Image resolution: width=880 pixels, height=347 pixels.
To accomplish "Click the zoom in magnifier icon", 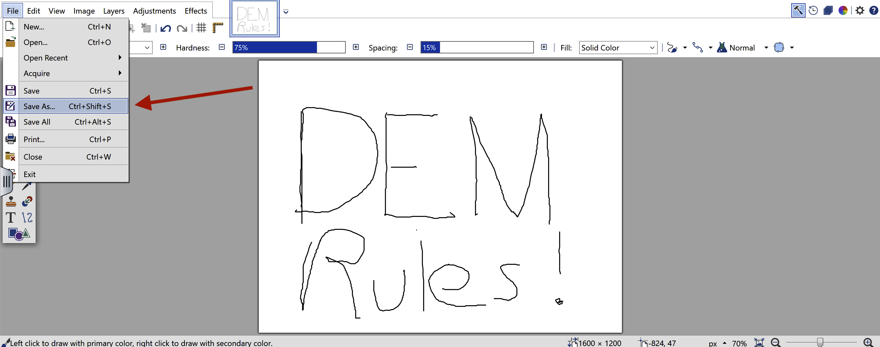I will pyautogui.click(x=868, y=342).
